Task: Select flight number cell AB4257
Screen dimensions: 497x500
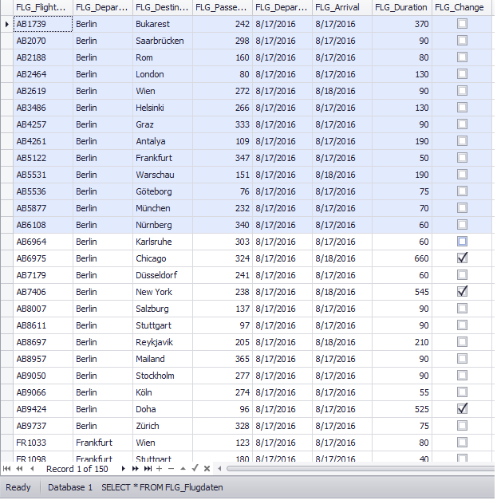Action: click(x=43, y=124)
